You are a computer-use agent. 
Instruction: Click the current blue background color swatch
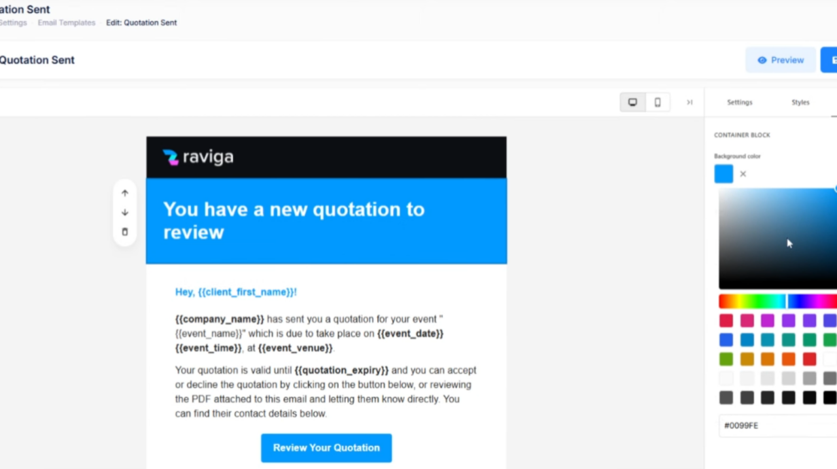[x=724, y=173]
